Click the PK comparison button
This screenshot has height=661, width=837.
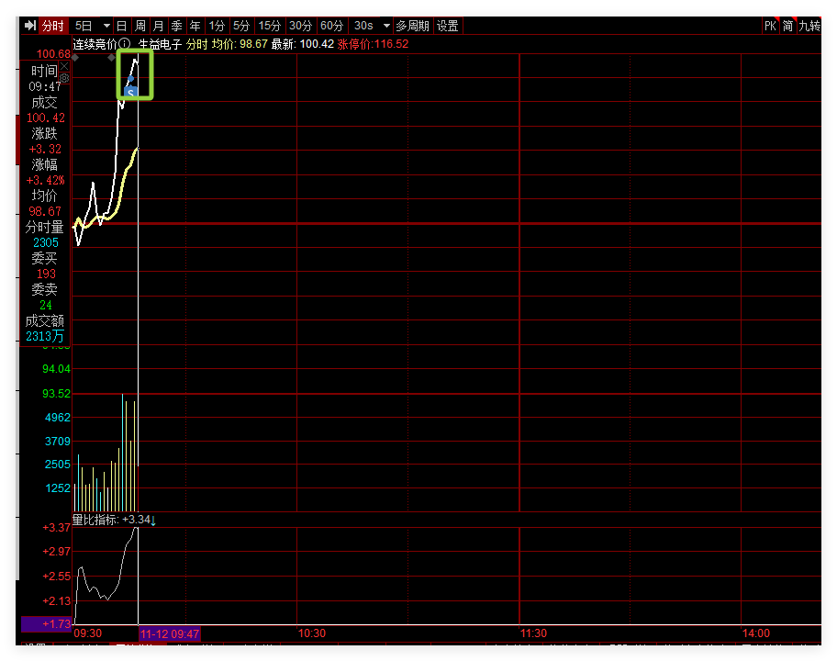point(770,26)
